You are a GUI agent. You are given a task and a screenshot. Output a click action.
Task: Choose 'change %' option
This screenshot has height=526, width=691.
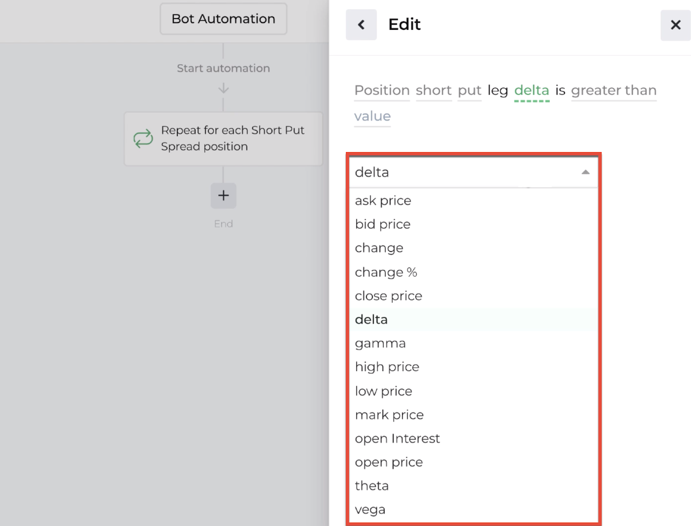click(x=473, y=272)
